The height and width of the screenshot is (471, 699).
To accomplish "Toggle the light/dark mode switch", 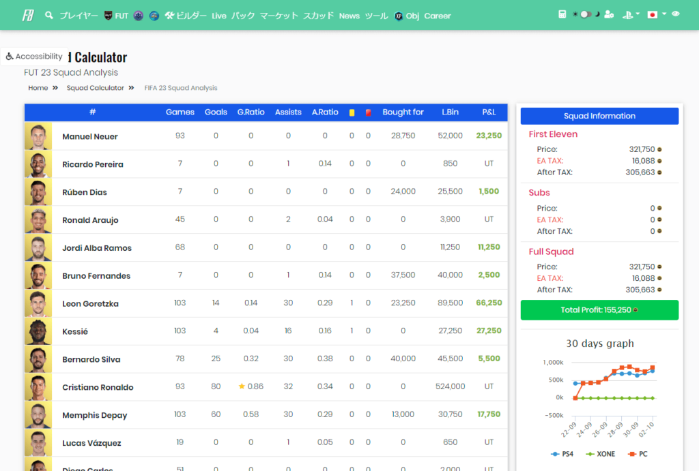I will 586,14.
